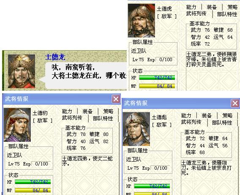Screen dimensions: 240x195
Task: Open 装备 tab in 土德彪 window
Action: (x=207, y=116)
